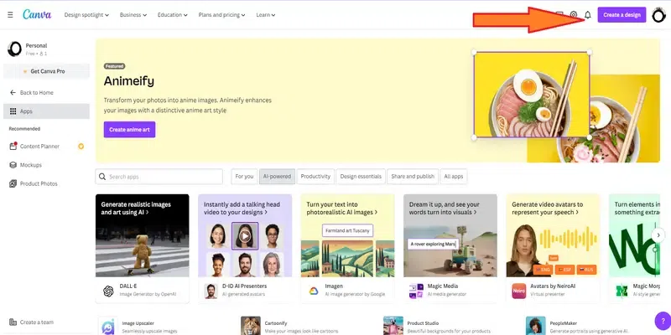Select the For you tab
This screenshot has height=335, width=671.
(x=244, y=177)
